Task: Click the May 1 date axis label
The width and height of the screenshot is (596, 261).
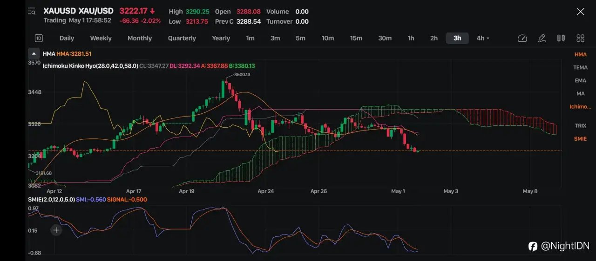Action: [398, 191]
